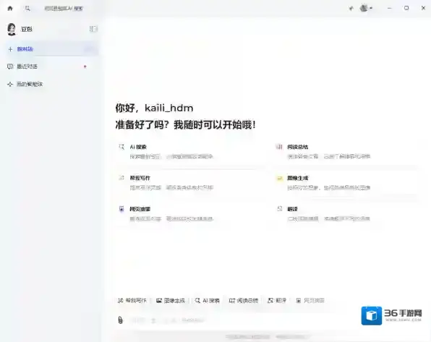Click the 豆包 name label in the sidebar
Screen dimensions: 431x342
tap(27, 29)
